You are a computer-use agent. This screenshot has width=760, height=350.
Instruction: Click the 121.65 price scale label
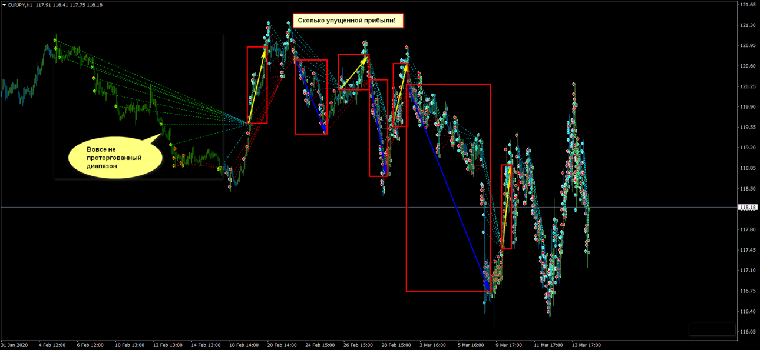coord(748,5)
